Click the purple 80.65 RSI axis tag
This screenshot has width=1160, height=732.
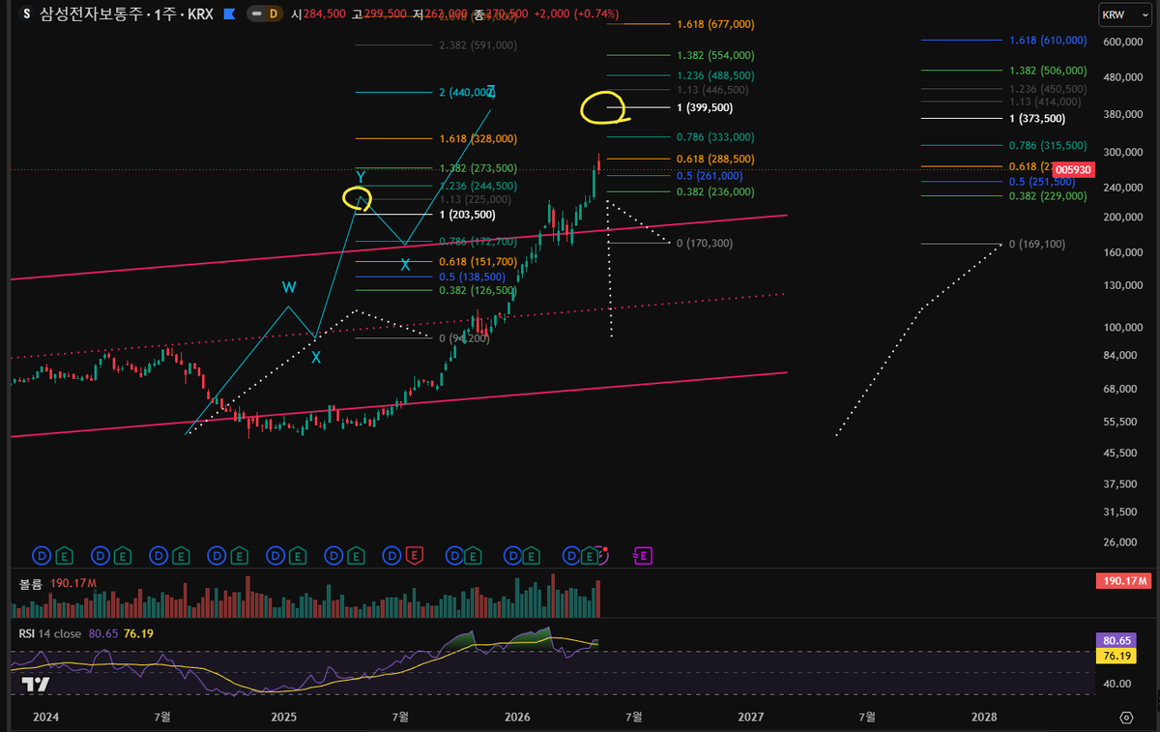click(1116, 640)
